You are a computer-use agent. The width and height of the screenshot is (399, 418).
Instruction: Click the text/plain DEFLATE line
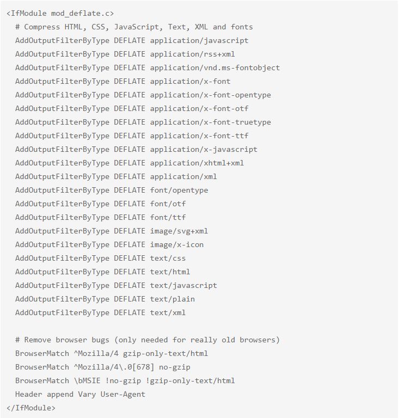point(105,299)
